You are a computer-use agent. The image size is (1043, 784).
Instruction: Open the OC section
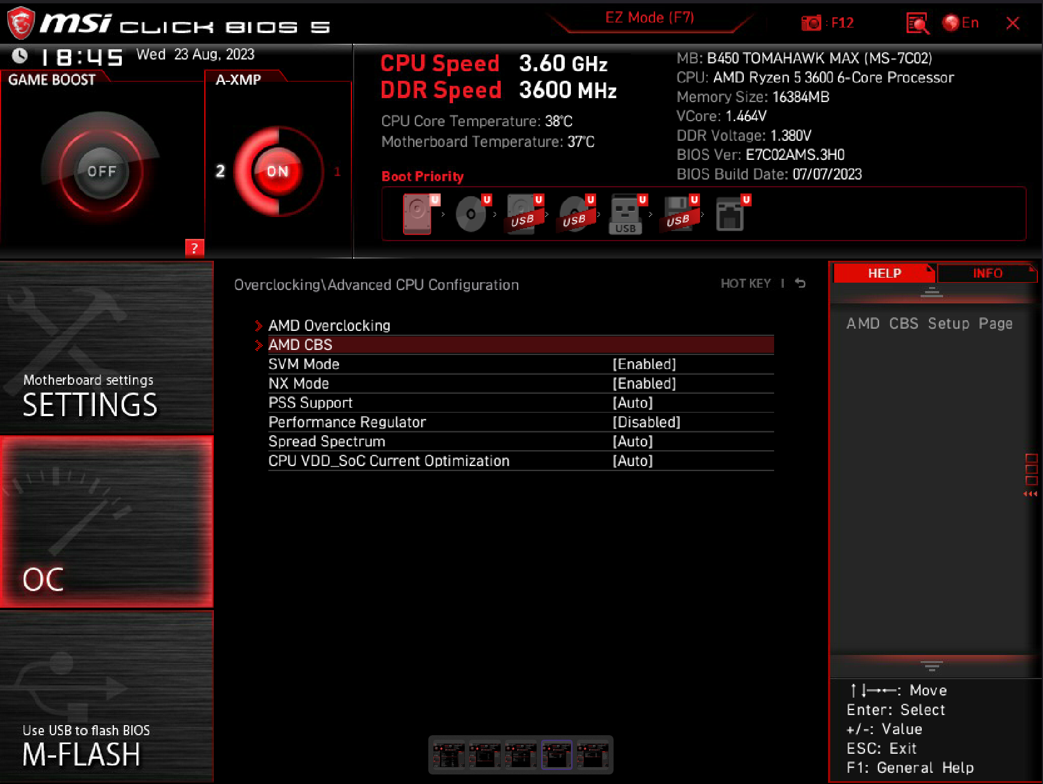pos(107,522)
